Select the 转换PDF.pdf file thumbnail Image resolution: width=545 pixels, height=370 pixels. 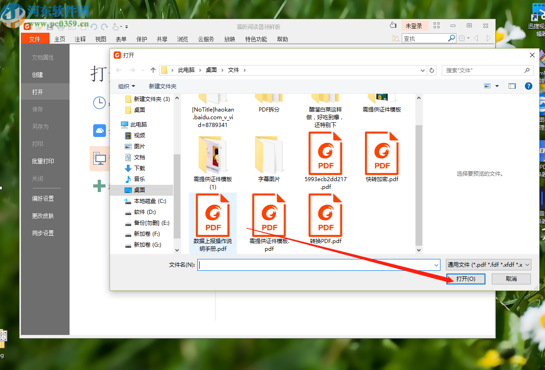pyautogui.click(x=325, y=215)
